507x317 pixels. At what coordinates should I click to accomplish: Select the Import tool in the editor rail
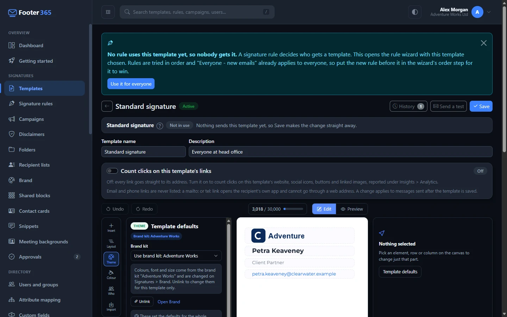click(111, 306)
